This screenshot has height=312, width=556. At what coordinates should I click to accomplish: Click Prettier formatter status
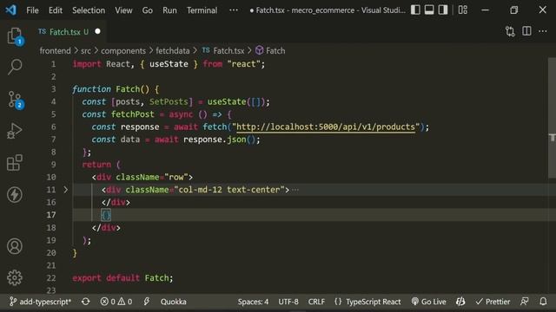point(493,302)
